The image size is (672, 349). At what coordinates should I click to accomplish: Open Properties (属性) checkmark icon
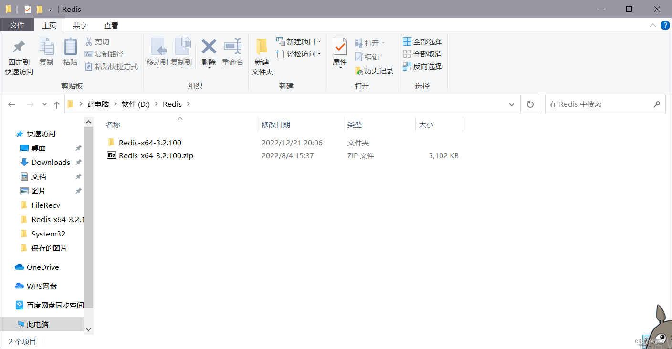click(340, 47)
